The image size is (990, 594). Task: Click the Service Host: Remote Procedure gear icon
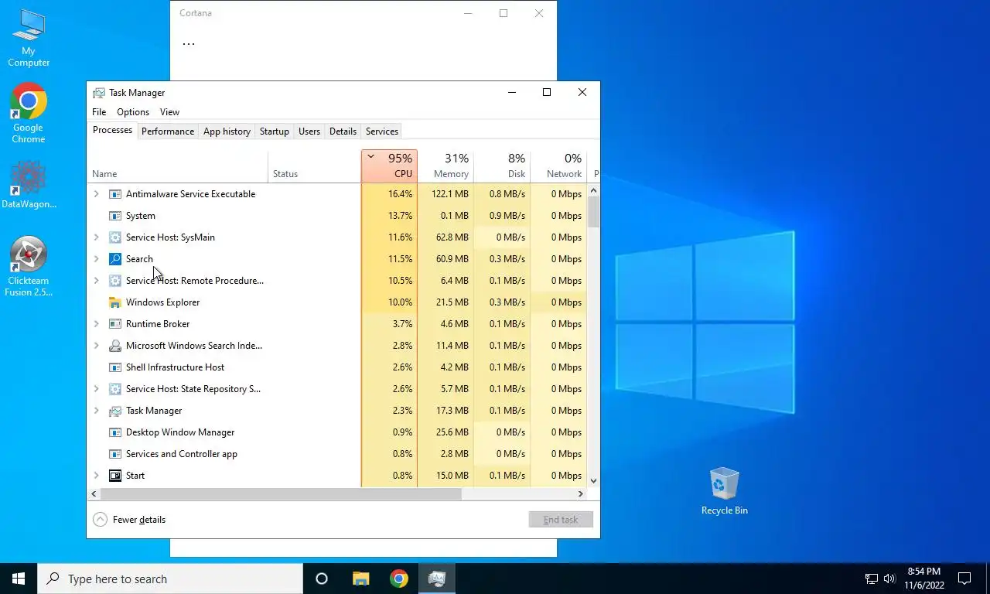[x=115, y=281]
